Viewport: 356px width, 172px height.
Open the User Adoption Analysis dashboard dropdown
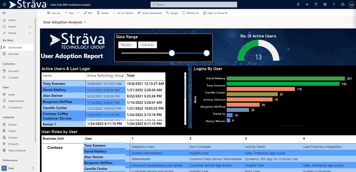[x=85, y=22]
